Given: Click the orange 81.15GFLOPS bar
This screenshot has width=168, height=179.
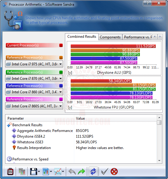Looking at the screenshot, I should pos(113,85).
